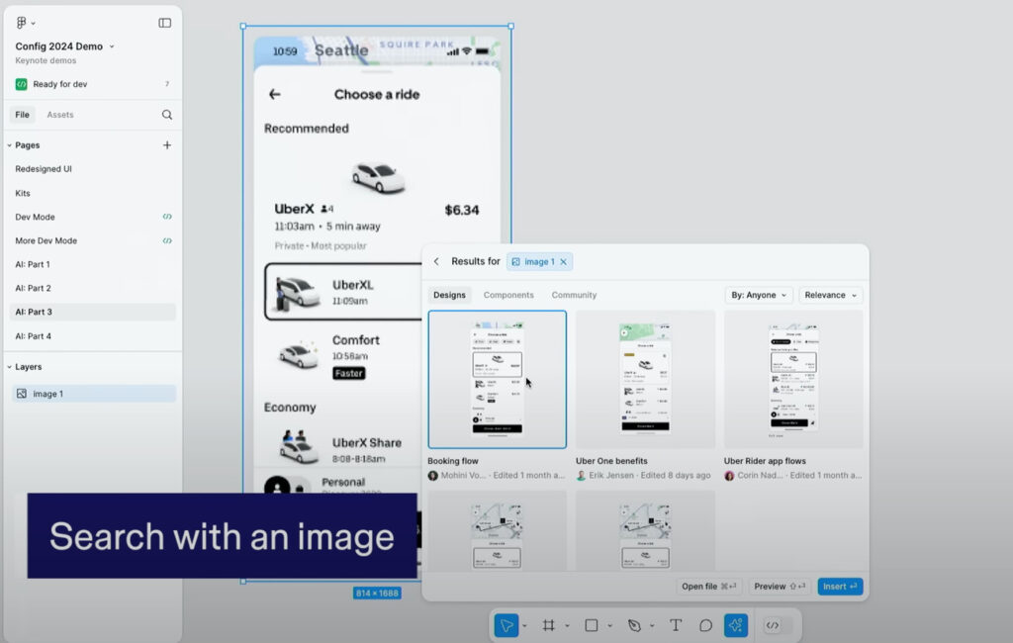
Task: Select the Rectangle shape tool
Action: [592, 625]
